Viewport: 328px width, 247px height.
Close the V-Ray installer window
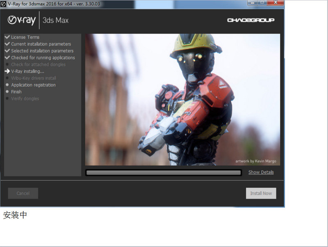pyautogui.click(x=276, y=3)
